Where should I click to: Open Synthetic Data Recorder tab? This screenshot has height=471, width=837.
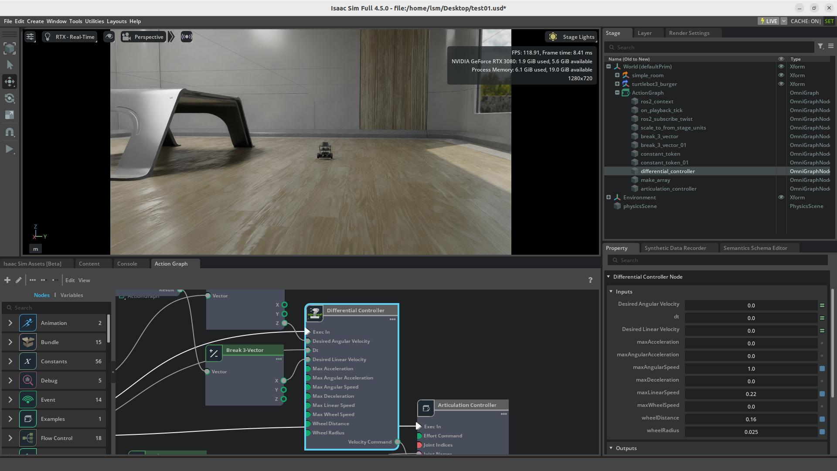tap(675, 248)
